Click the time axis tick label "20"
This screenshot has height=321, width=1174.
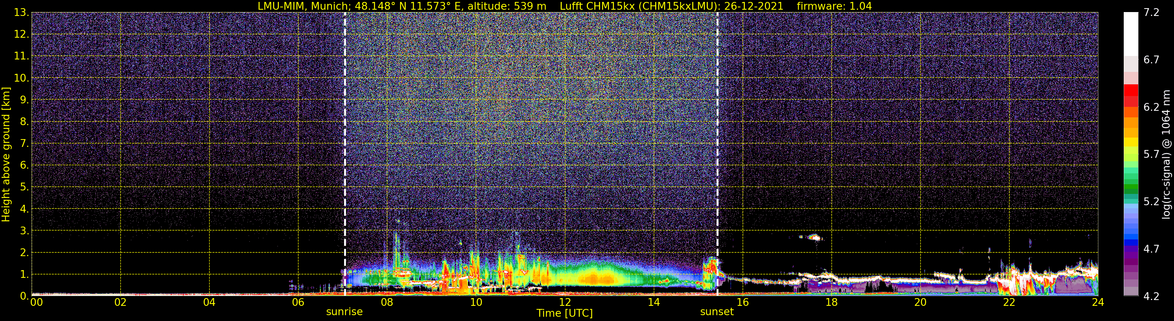tap(920, 303)
